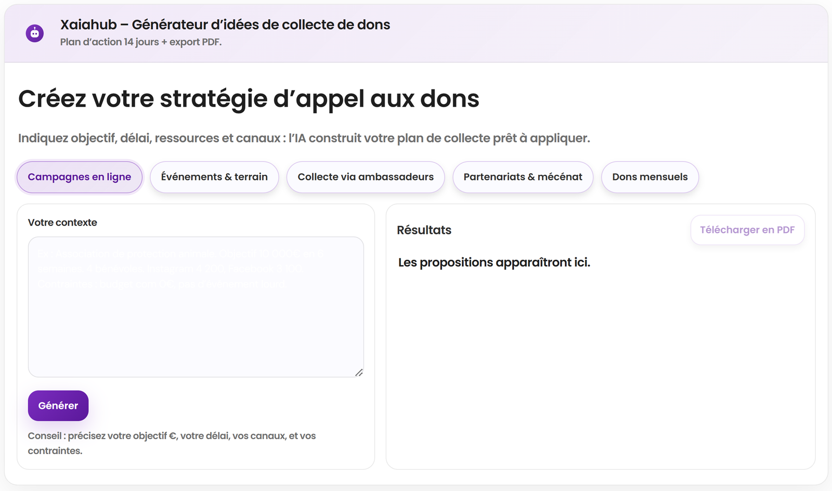Click the 'Plan d'action 14 jours' subtitle
The image size is (832, 491).
click(140, 42)
